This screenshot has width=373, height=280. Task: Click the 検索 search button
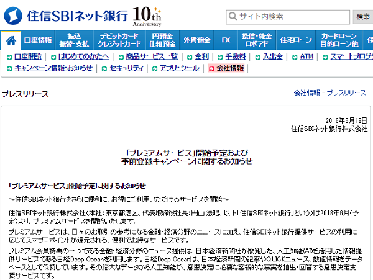pyautogui.click(x=363, y=17)
